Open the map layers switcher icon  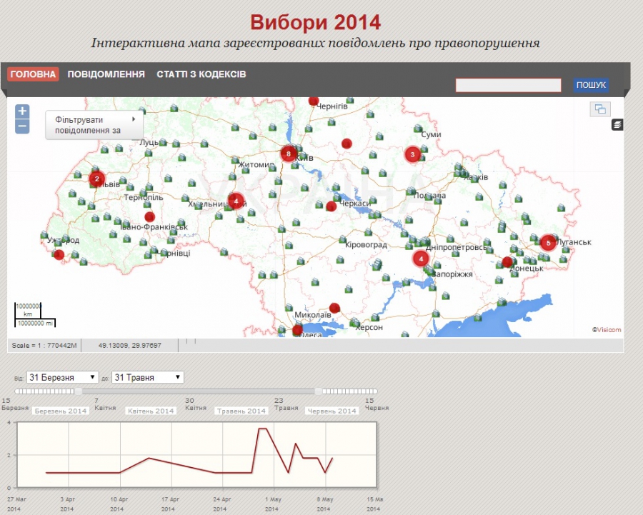[x=617, y=125]
